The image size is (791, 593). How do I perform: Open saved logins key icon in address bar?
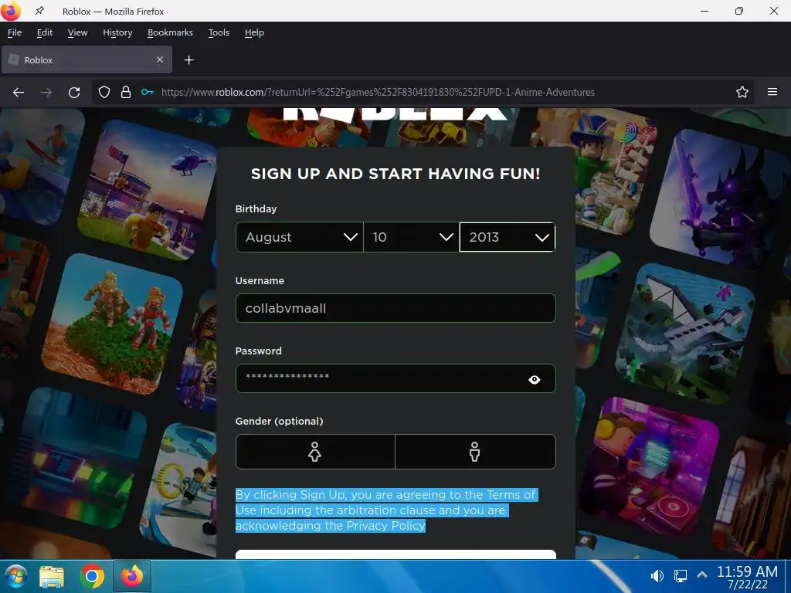[x=148, y=93]
